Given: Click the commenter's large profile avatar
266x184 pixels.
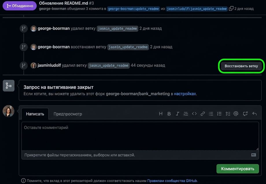Looking at the screenshot, I should [8, 111].
